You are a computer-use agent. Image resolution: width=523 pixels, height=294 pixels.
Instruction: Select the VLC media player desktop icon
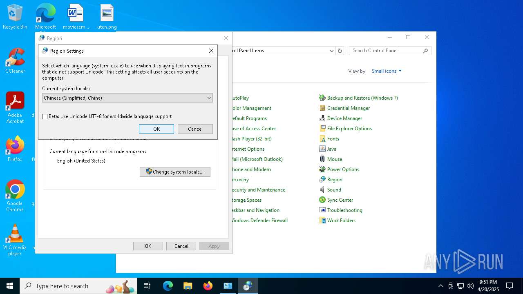(15, 240)
